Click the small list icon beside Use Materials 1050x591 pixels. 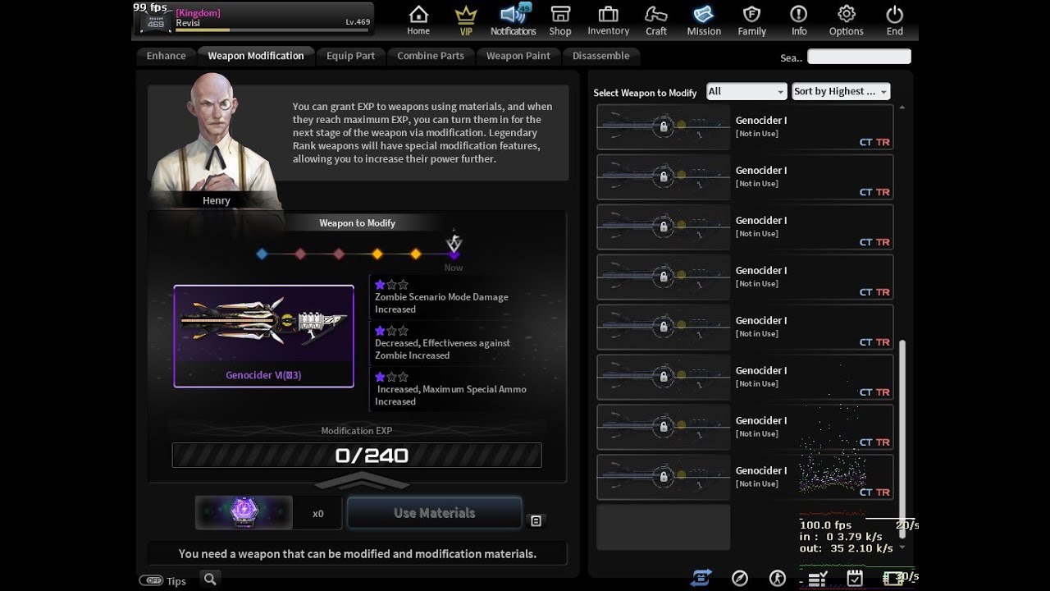tap(536, 520)
